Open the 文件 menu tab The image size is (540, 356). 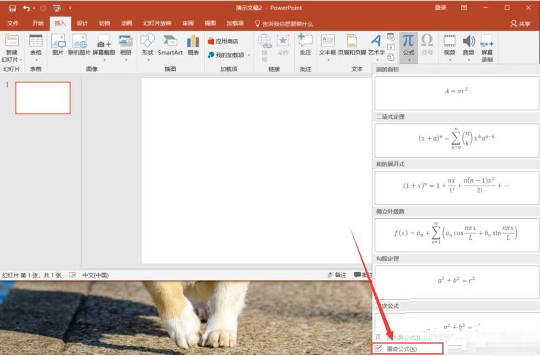coord(13,24)
